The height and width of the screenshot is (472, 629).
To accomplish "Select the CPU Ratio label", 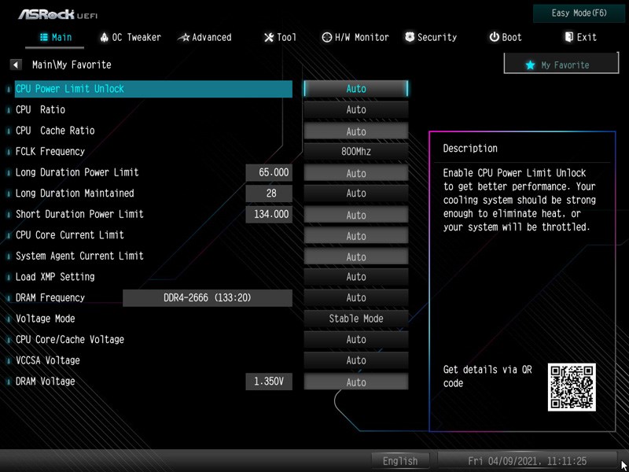I will 40,109.
